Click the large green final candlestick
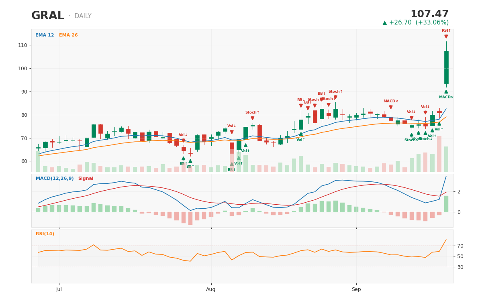The height and width of the screenshot is (301, 482). pos(446,67)
